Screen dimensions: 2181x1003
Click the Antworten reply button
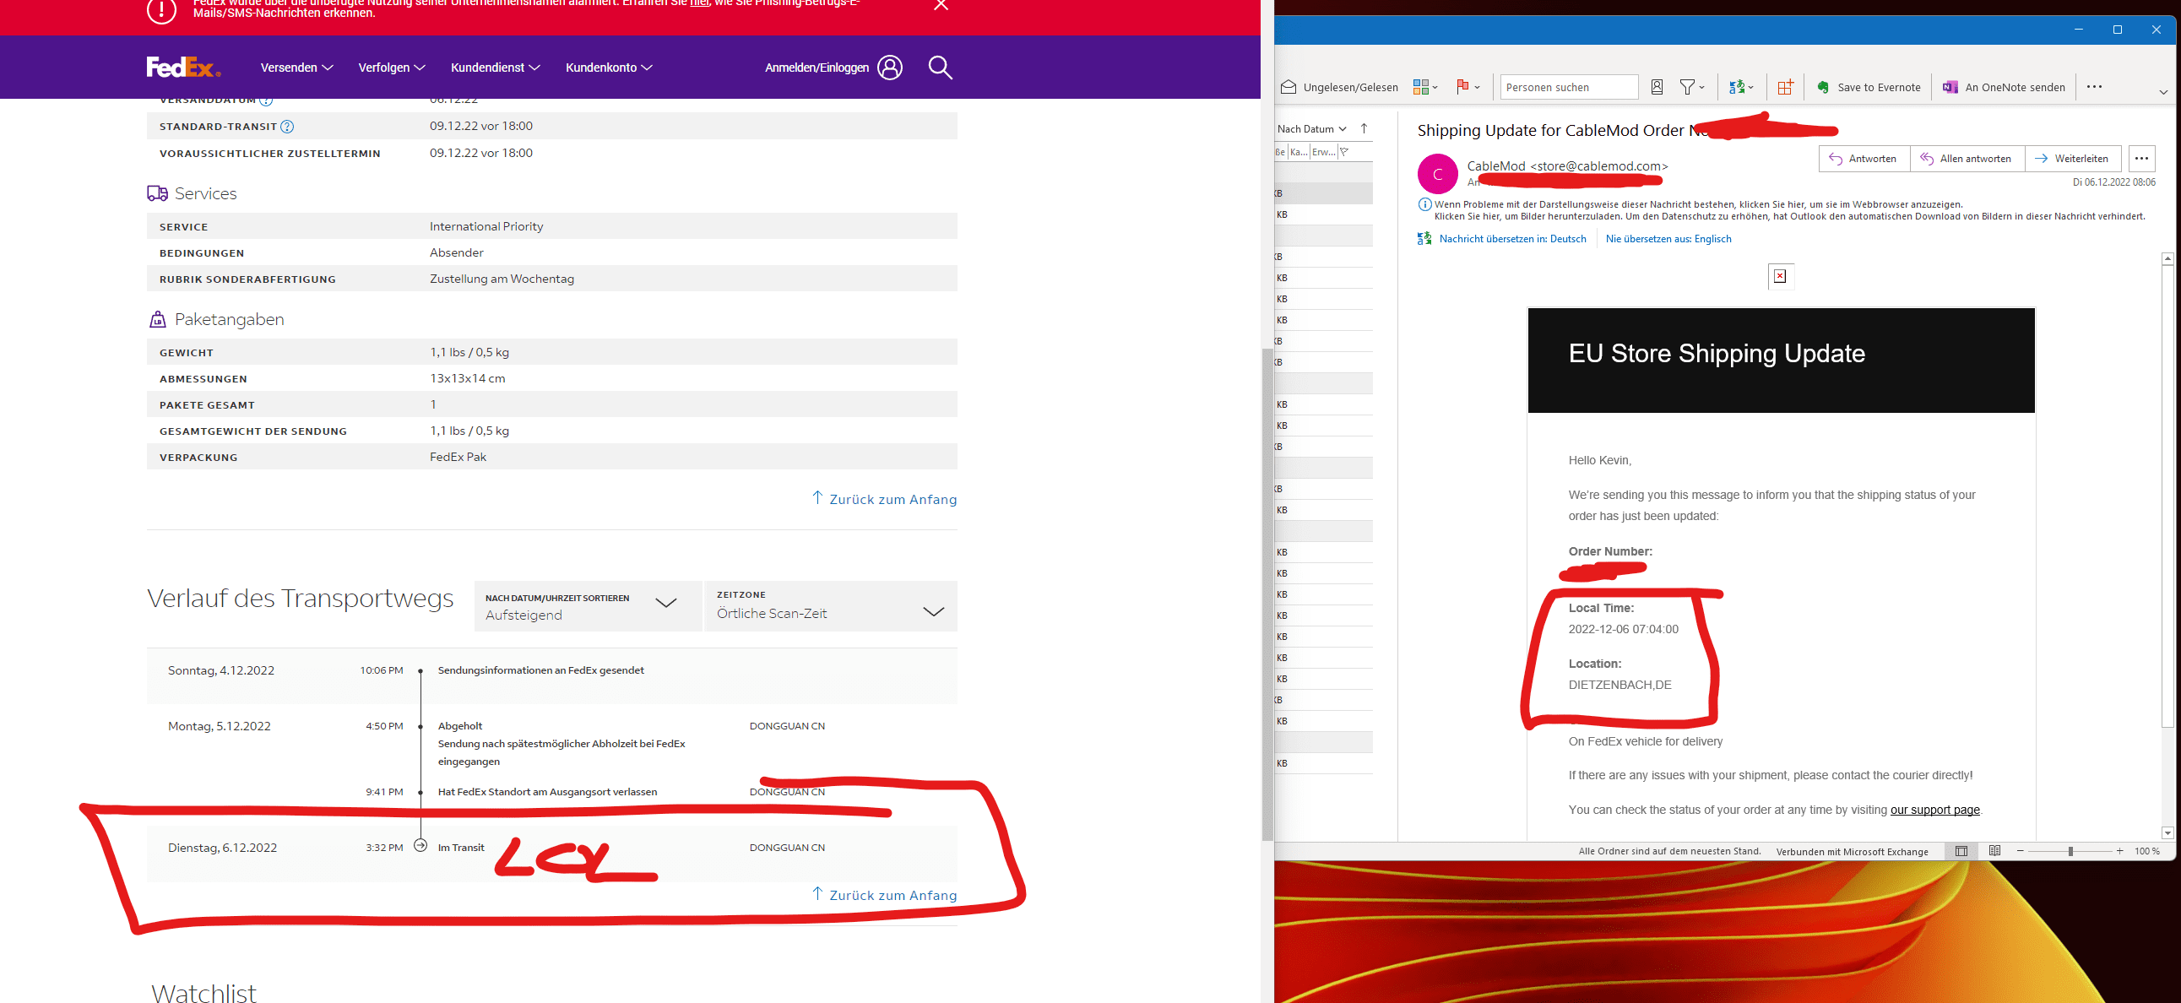click(1864, 158)
